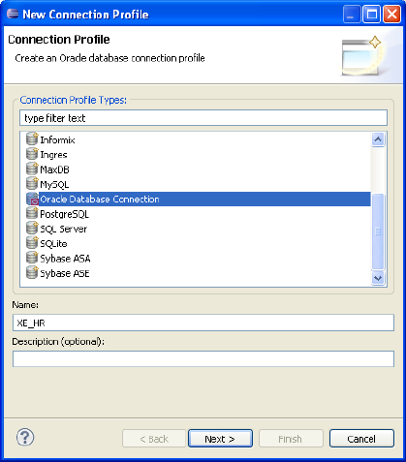Click the MaxDB database icon
This screenshot has height=462, width=406.
coord(32,169)
